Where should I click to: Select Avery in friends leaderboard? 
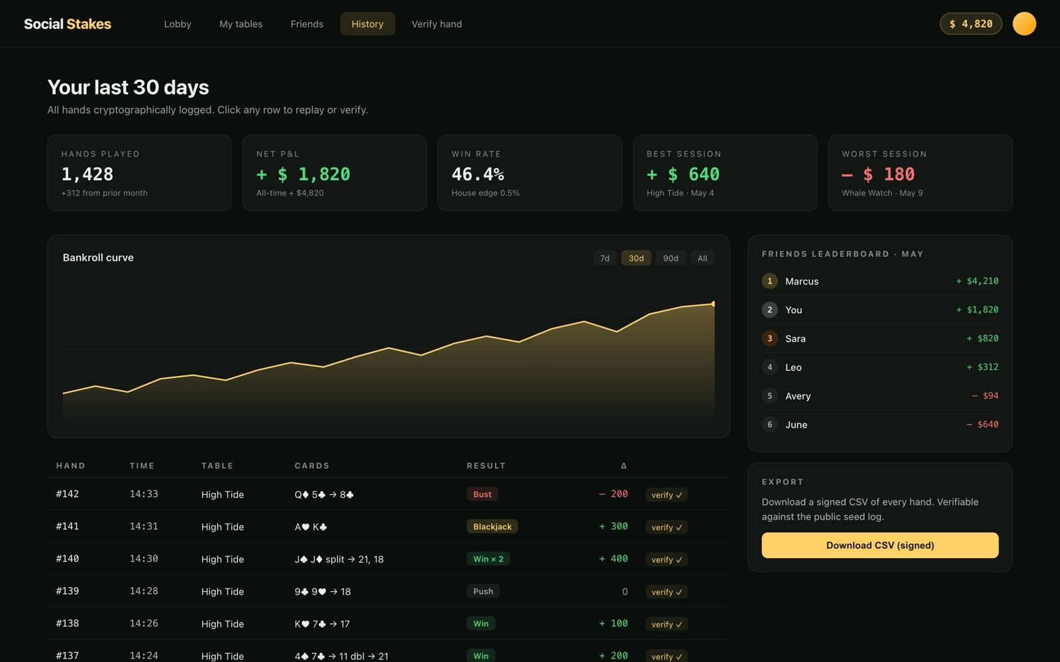[x=880, y=396]
